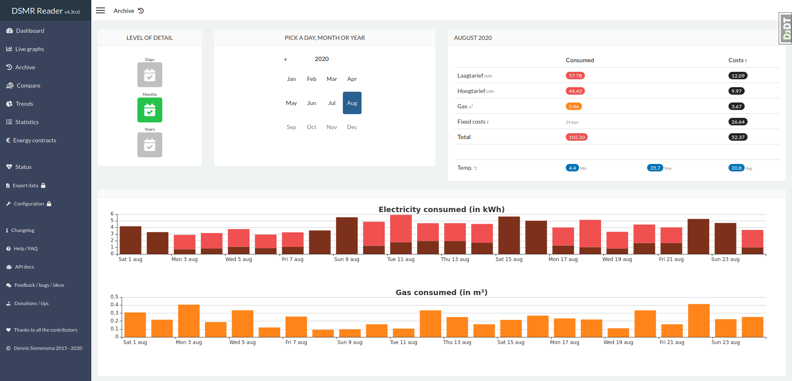Viewport: 792px width, 381px height.
Task: Click the Total costs value 52.37
Action: [738, 137]
